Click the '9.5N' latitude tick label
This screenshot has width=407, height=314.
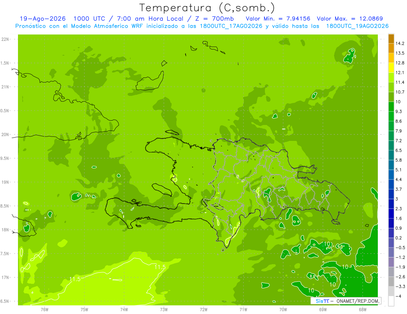[5, 159]
